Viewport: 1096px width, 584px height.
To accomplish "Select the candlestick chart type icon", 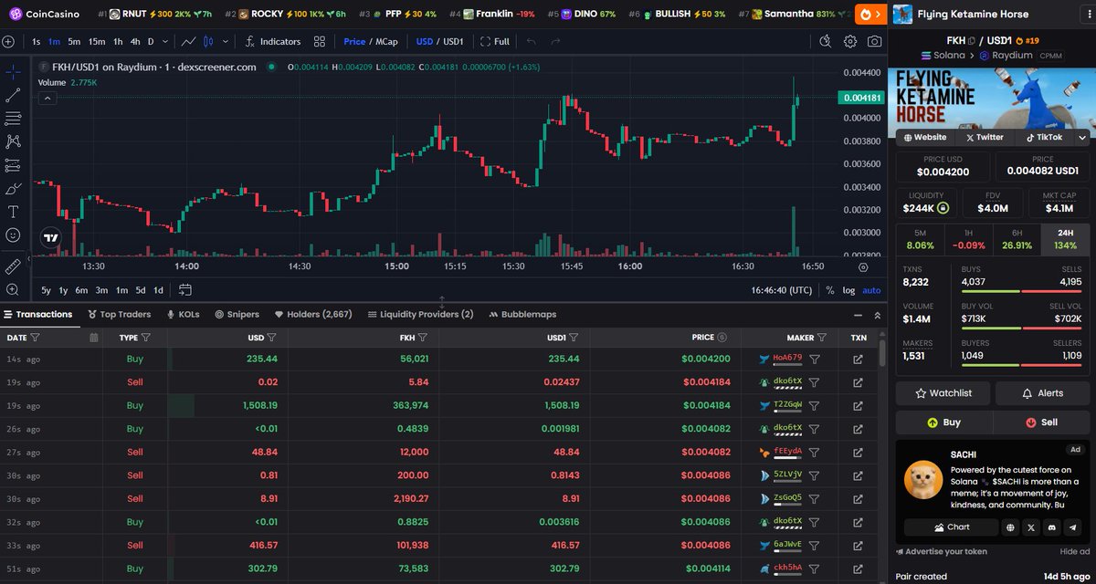I will (207, 41).
